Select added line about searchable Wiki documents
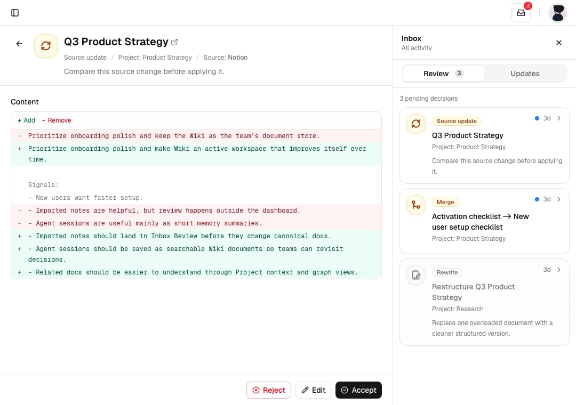576x405 pixels. [196, 254]
